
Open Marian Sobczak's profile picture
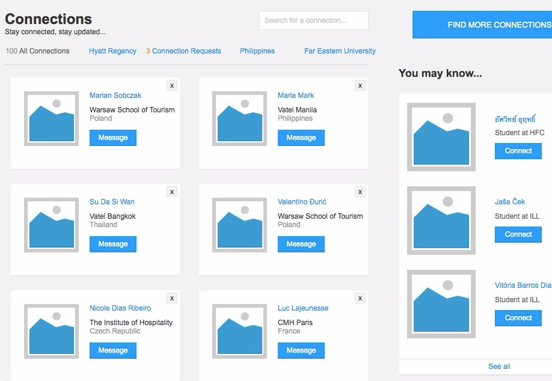[x=51, y=118]
